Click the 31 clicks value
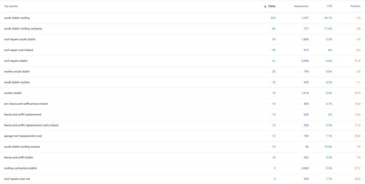 pos(274,61)
